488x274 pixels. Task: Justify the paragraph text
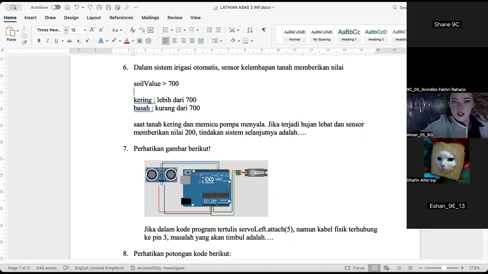pyautogui.click(x=192, y=41)
